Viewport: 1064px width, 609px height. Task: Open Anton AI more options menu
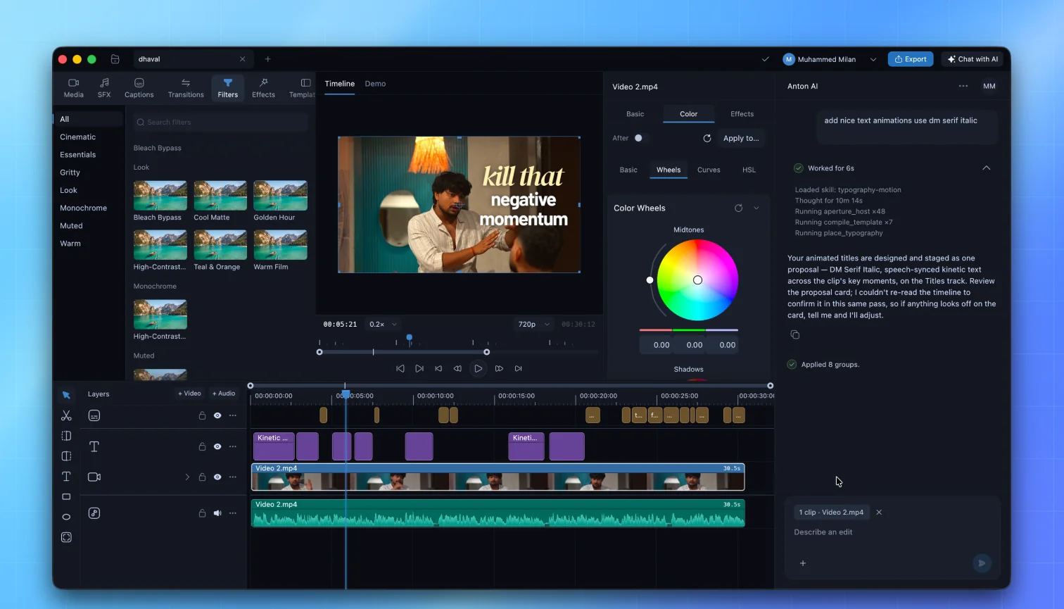963,86
